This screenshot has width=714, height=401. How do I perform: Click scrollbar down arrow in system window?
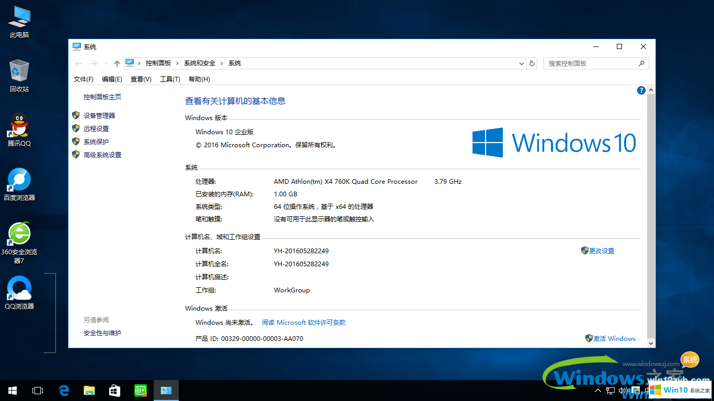click(x=651, y=344)
